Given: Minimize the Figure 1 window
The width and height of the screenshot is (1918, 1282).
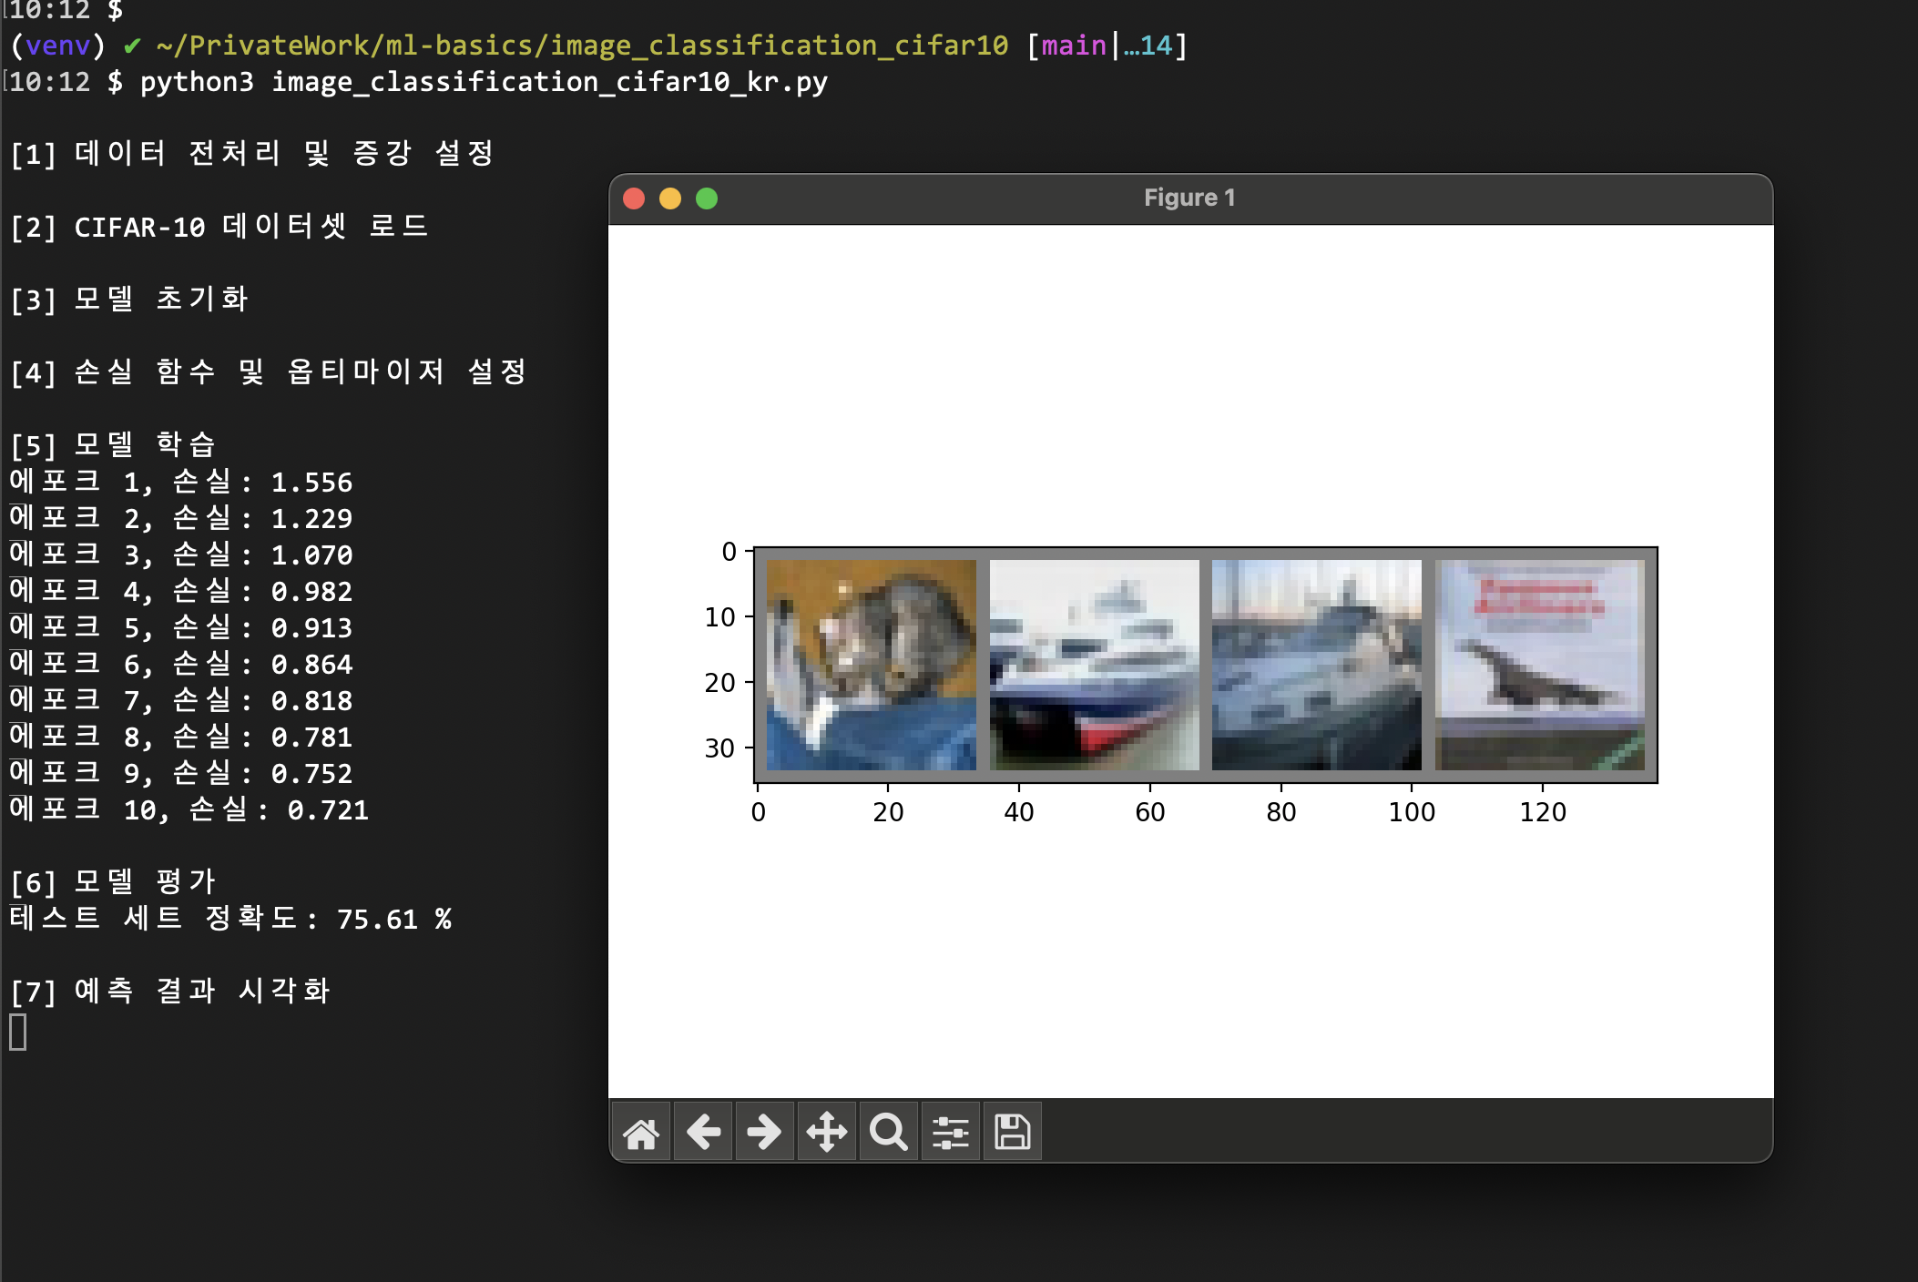Looking at the screenshot, I should 670,198.
